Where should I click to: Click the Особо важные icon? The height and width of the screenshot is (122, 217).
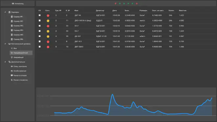[12, 71]
